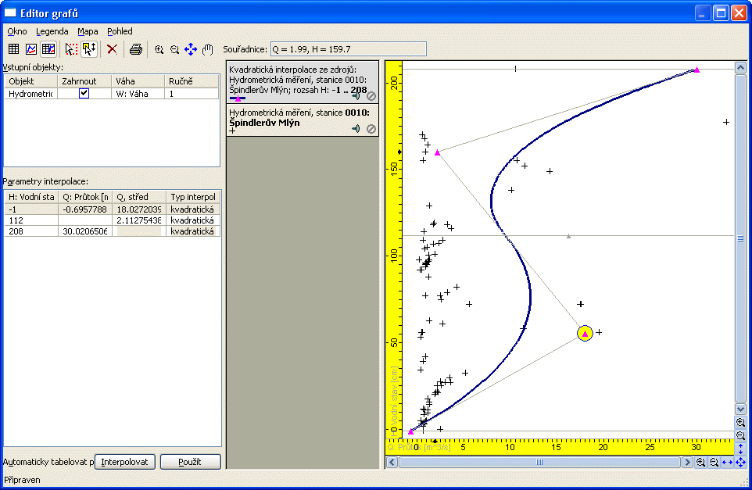Disable the Hydrometrická měření legend entry
This screenshot has height=490, width=752.
pos(371,128)
